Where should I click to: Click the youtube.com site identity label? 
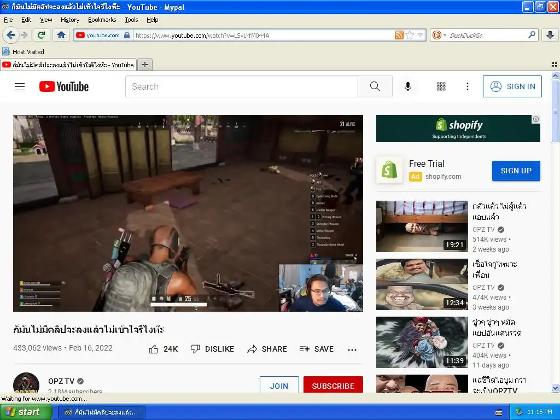click(x=103, y=35)
